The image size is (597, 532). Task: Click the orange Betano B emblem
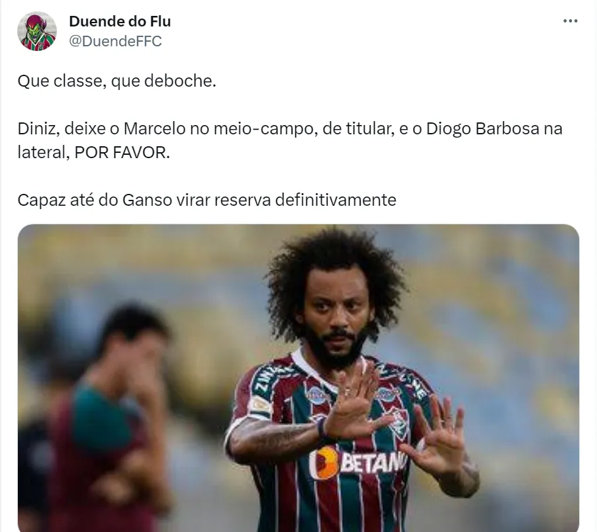[x=324, y=463]
